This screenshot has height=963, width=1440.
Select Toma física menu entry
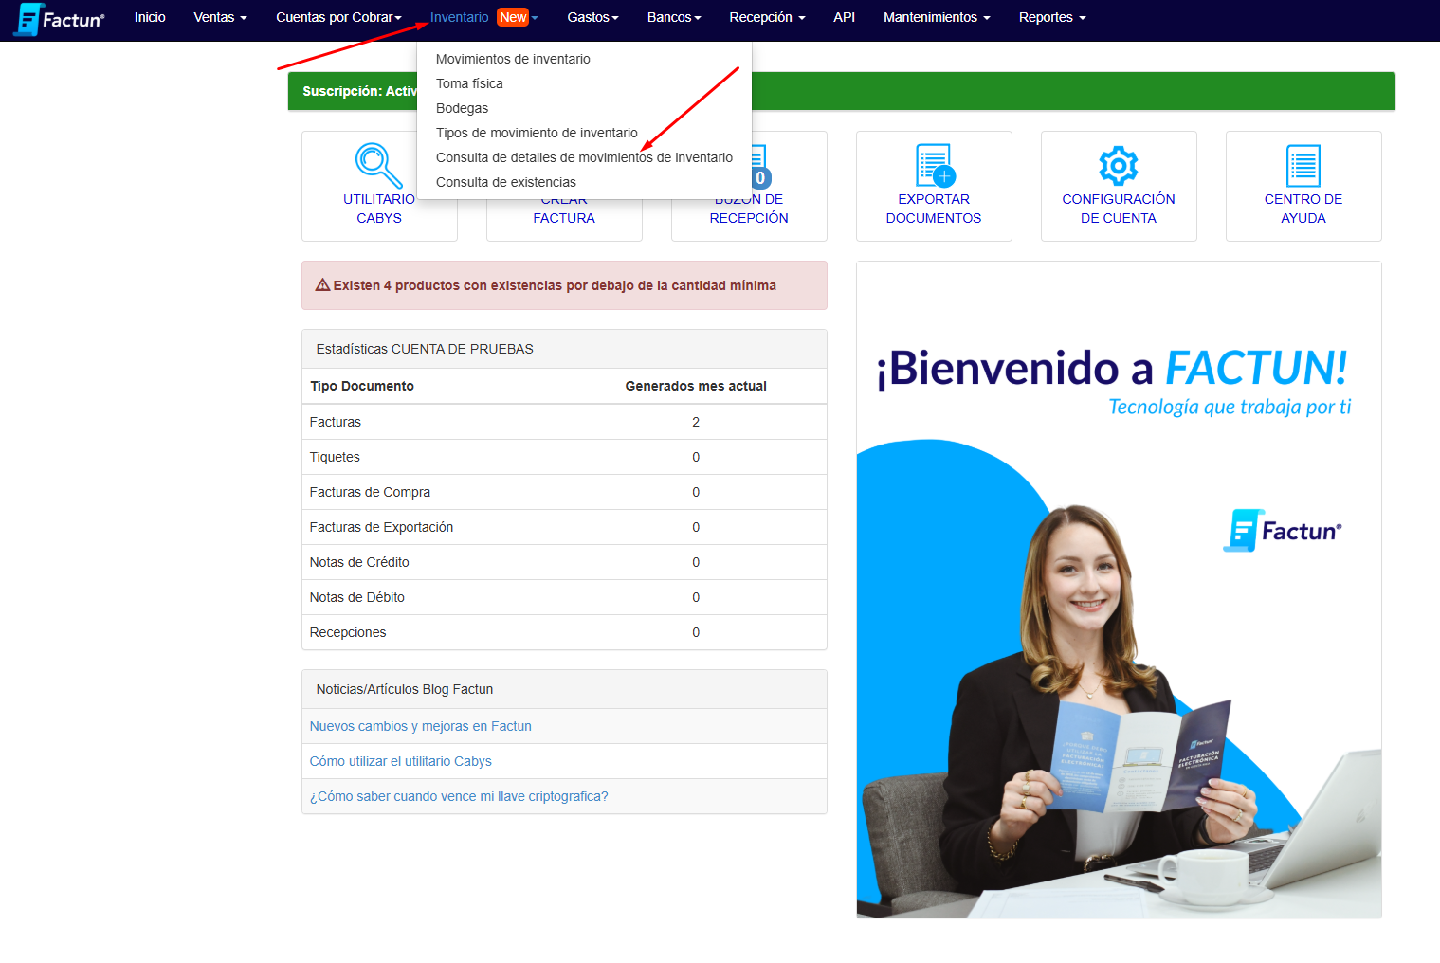click(469, 83)
